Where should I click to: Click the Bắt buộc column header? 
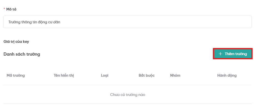coord(146,75)
